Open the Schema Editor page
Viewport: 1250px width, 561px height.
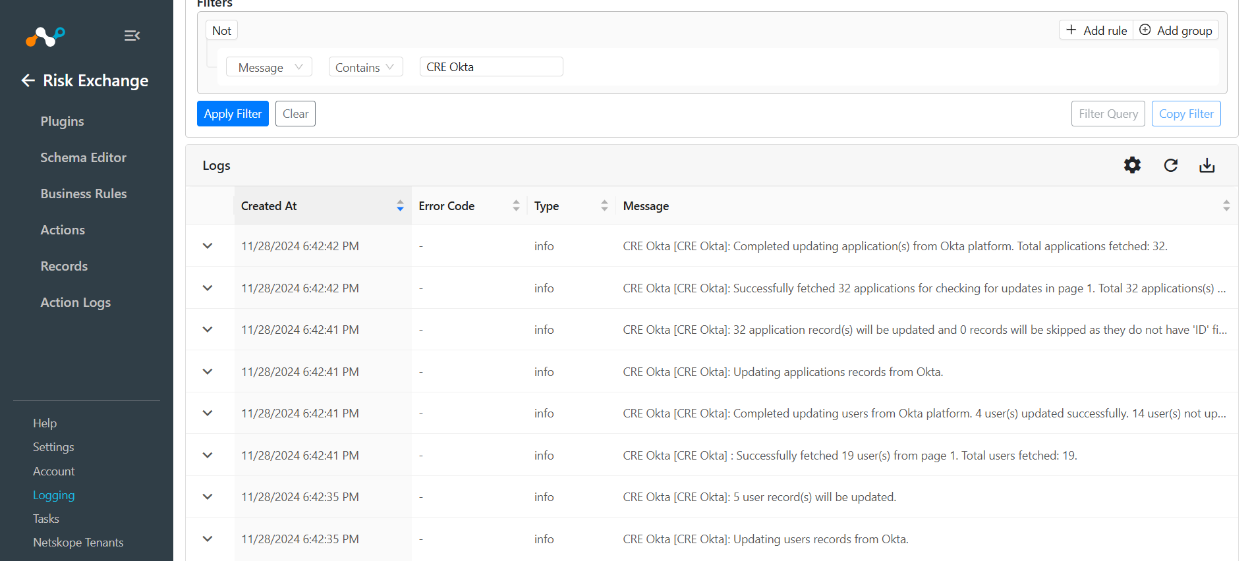[83, 157]
